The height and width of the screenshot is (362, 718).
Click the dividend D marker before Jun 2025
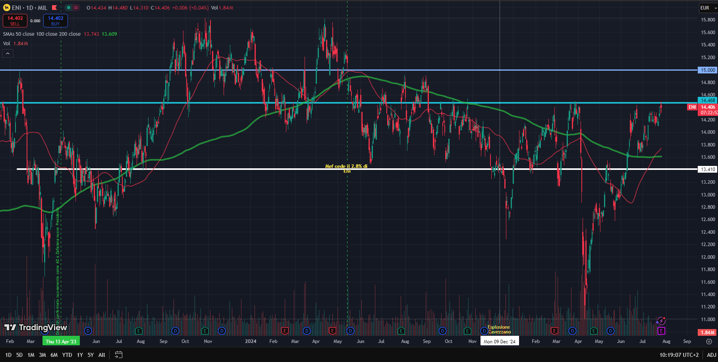click(610, 331)
